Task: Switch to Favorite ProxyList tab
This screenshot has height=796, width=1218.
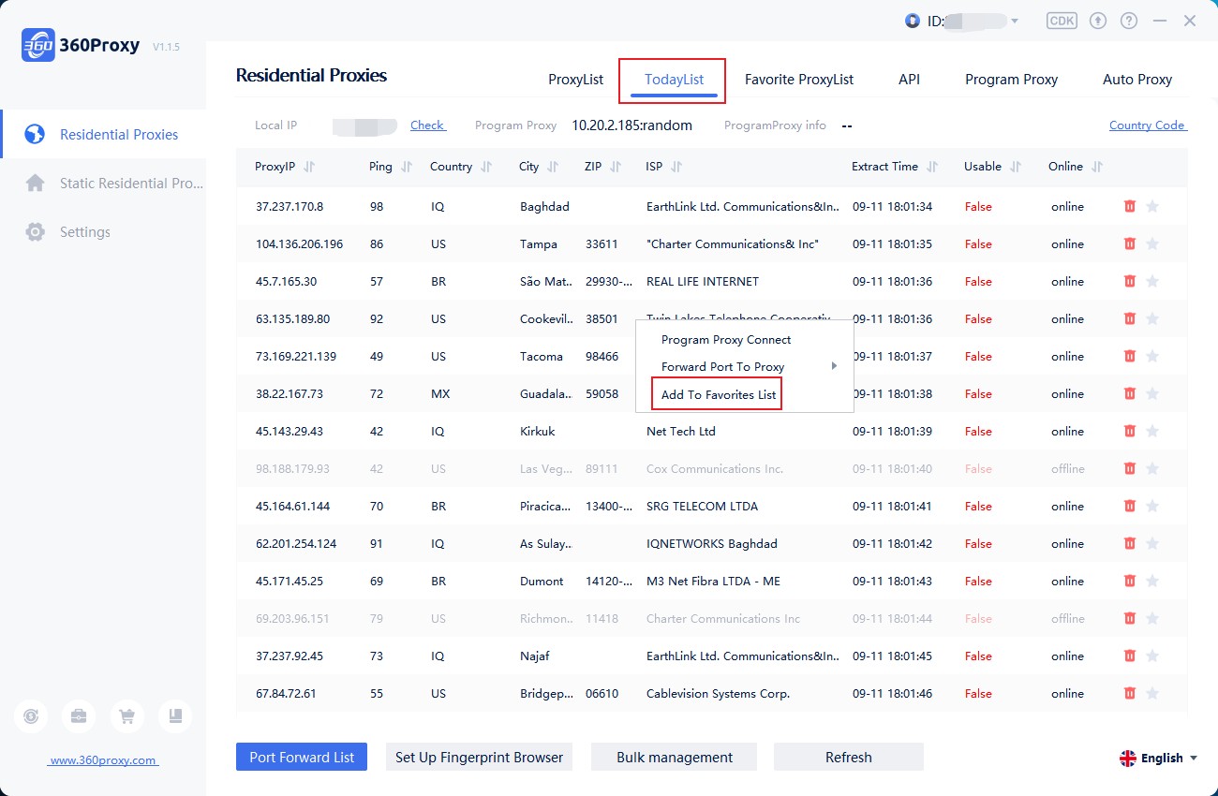Action: (x=799, y=80)
